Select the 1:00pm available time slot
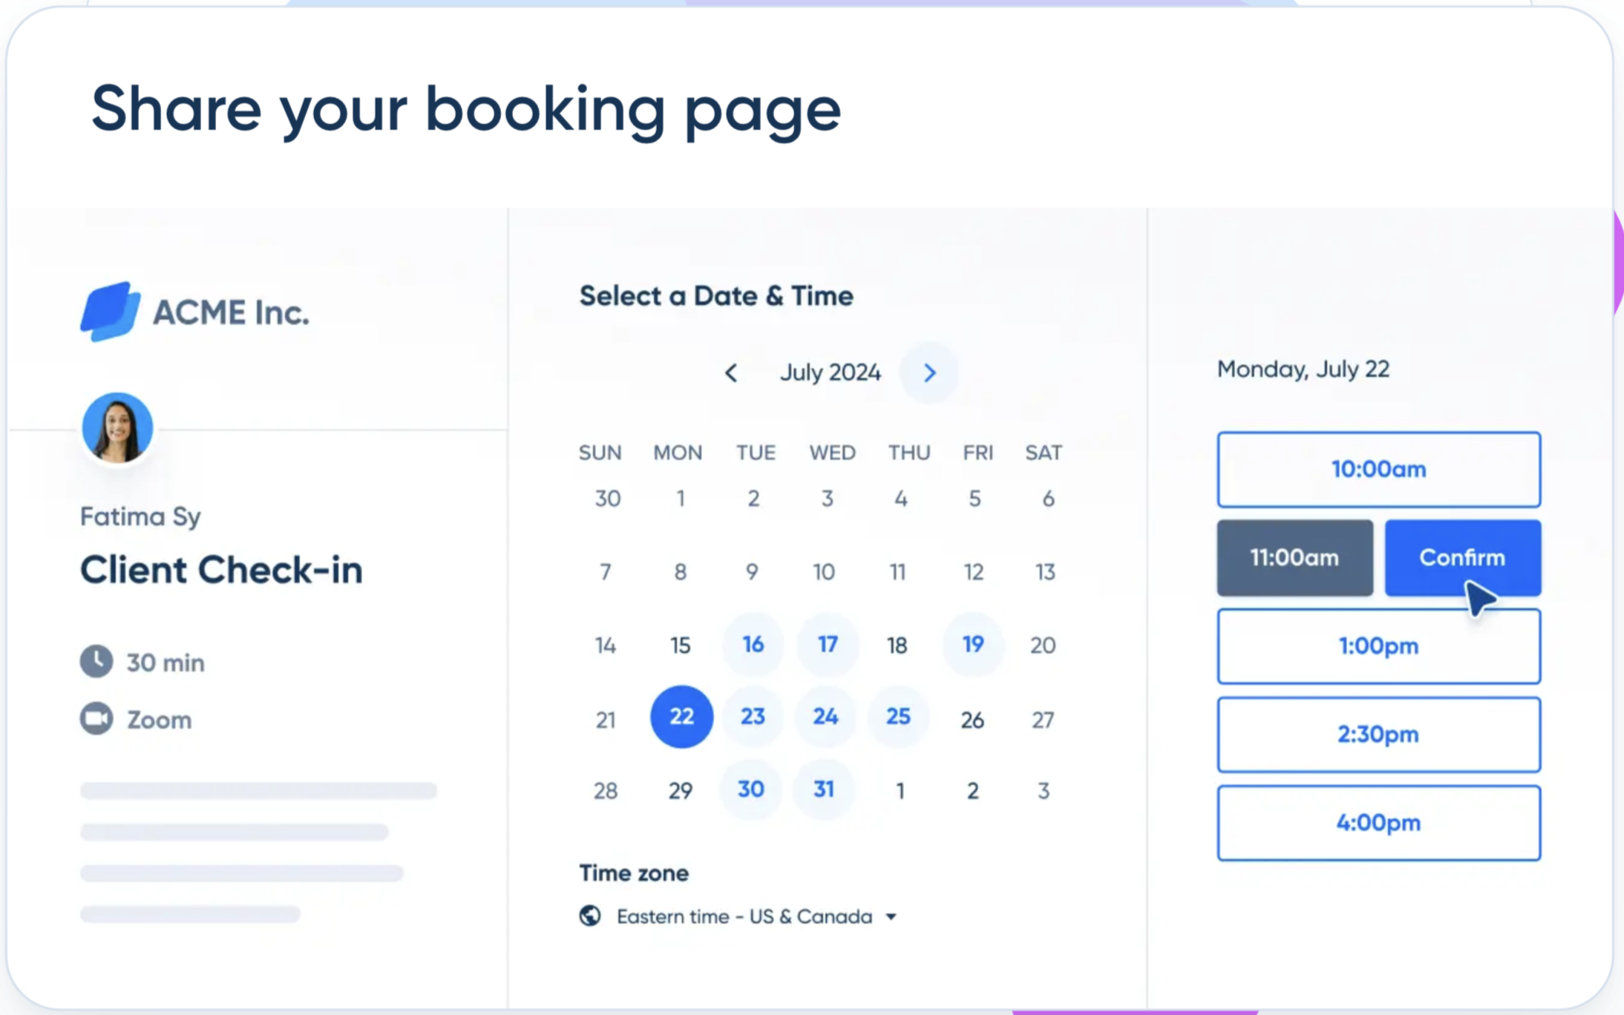Screen dimensions: 1624x1015 1378,646
